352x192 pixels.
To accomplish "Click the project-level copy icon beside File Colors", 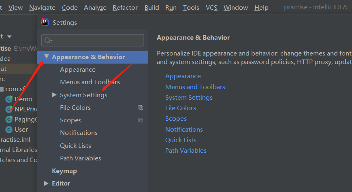I will click(x=141, y=108).
